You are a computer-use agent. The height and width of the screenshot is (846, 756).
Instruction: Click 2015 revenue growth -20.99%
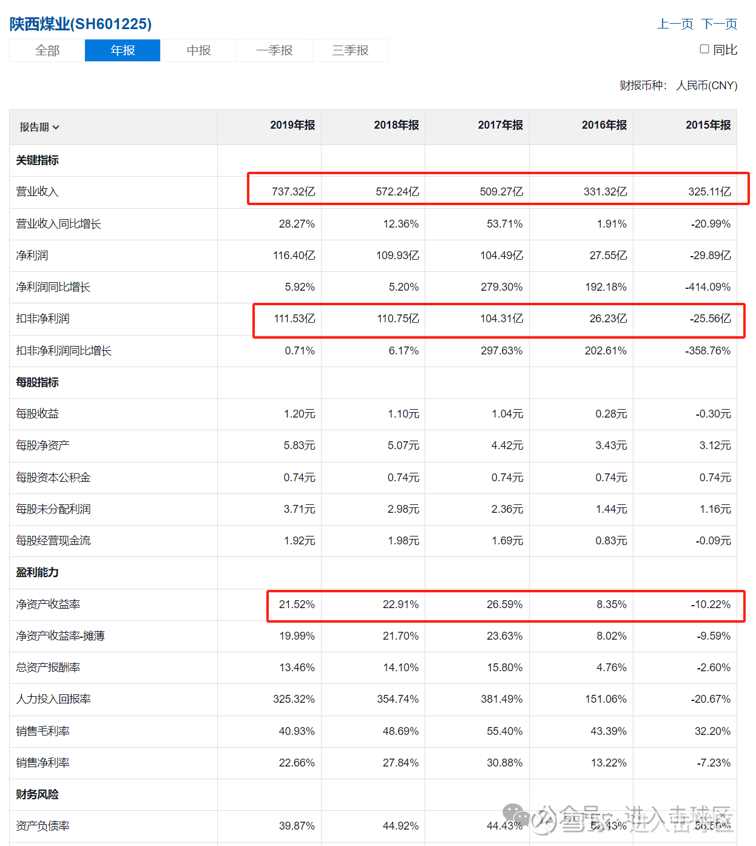[x=711, y=224]
